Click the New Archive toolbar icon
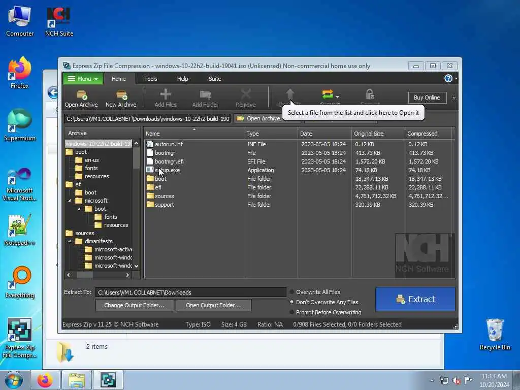This screenshot has width=520, height=390. coord(121,95)
